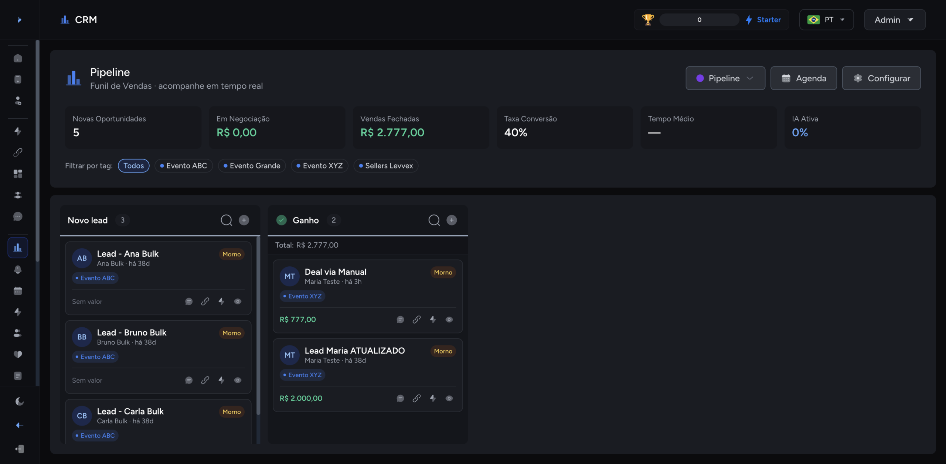Filter by Evento ABC tag
This screenshot has height=464, width=946.
[184, 166]
